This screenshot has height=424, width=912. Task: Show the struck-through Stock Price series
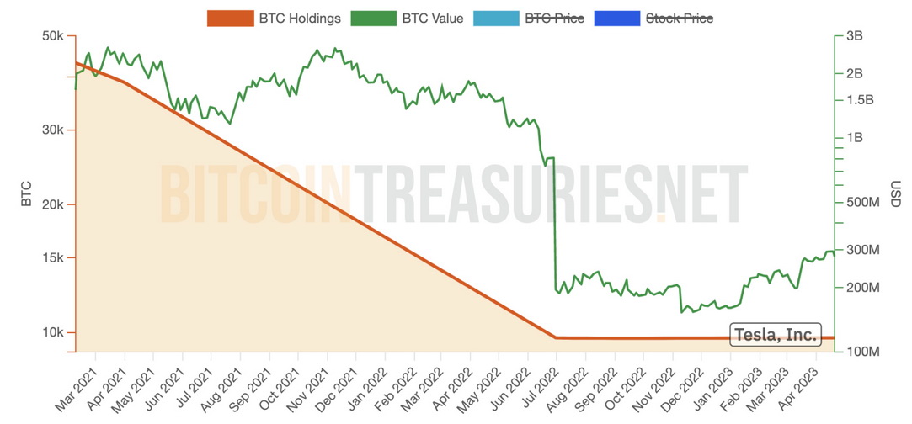[x=679, y=18]
